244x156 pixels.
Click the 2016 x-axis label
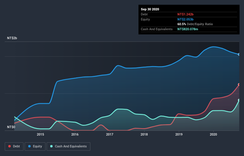point(75,134)
